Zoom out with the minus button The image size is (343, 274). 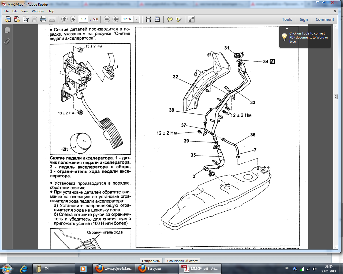(x=107, y=19)
